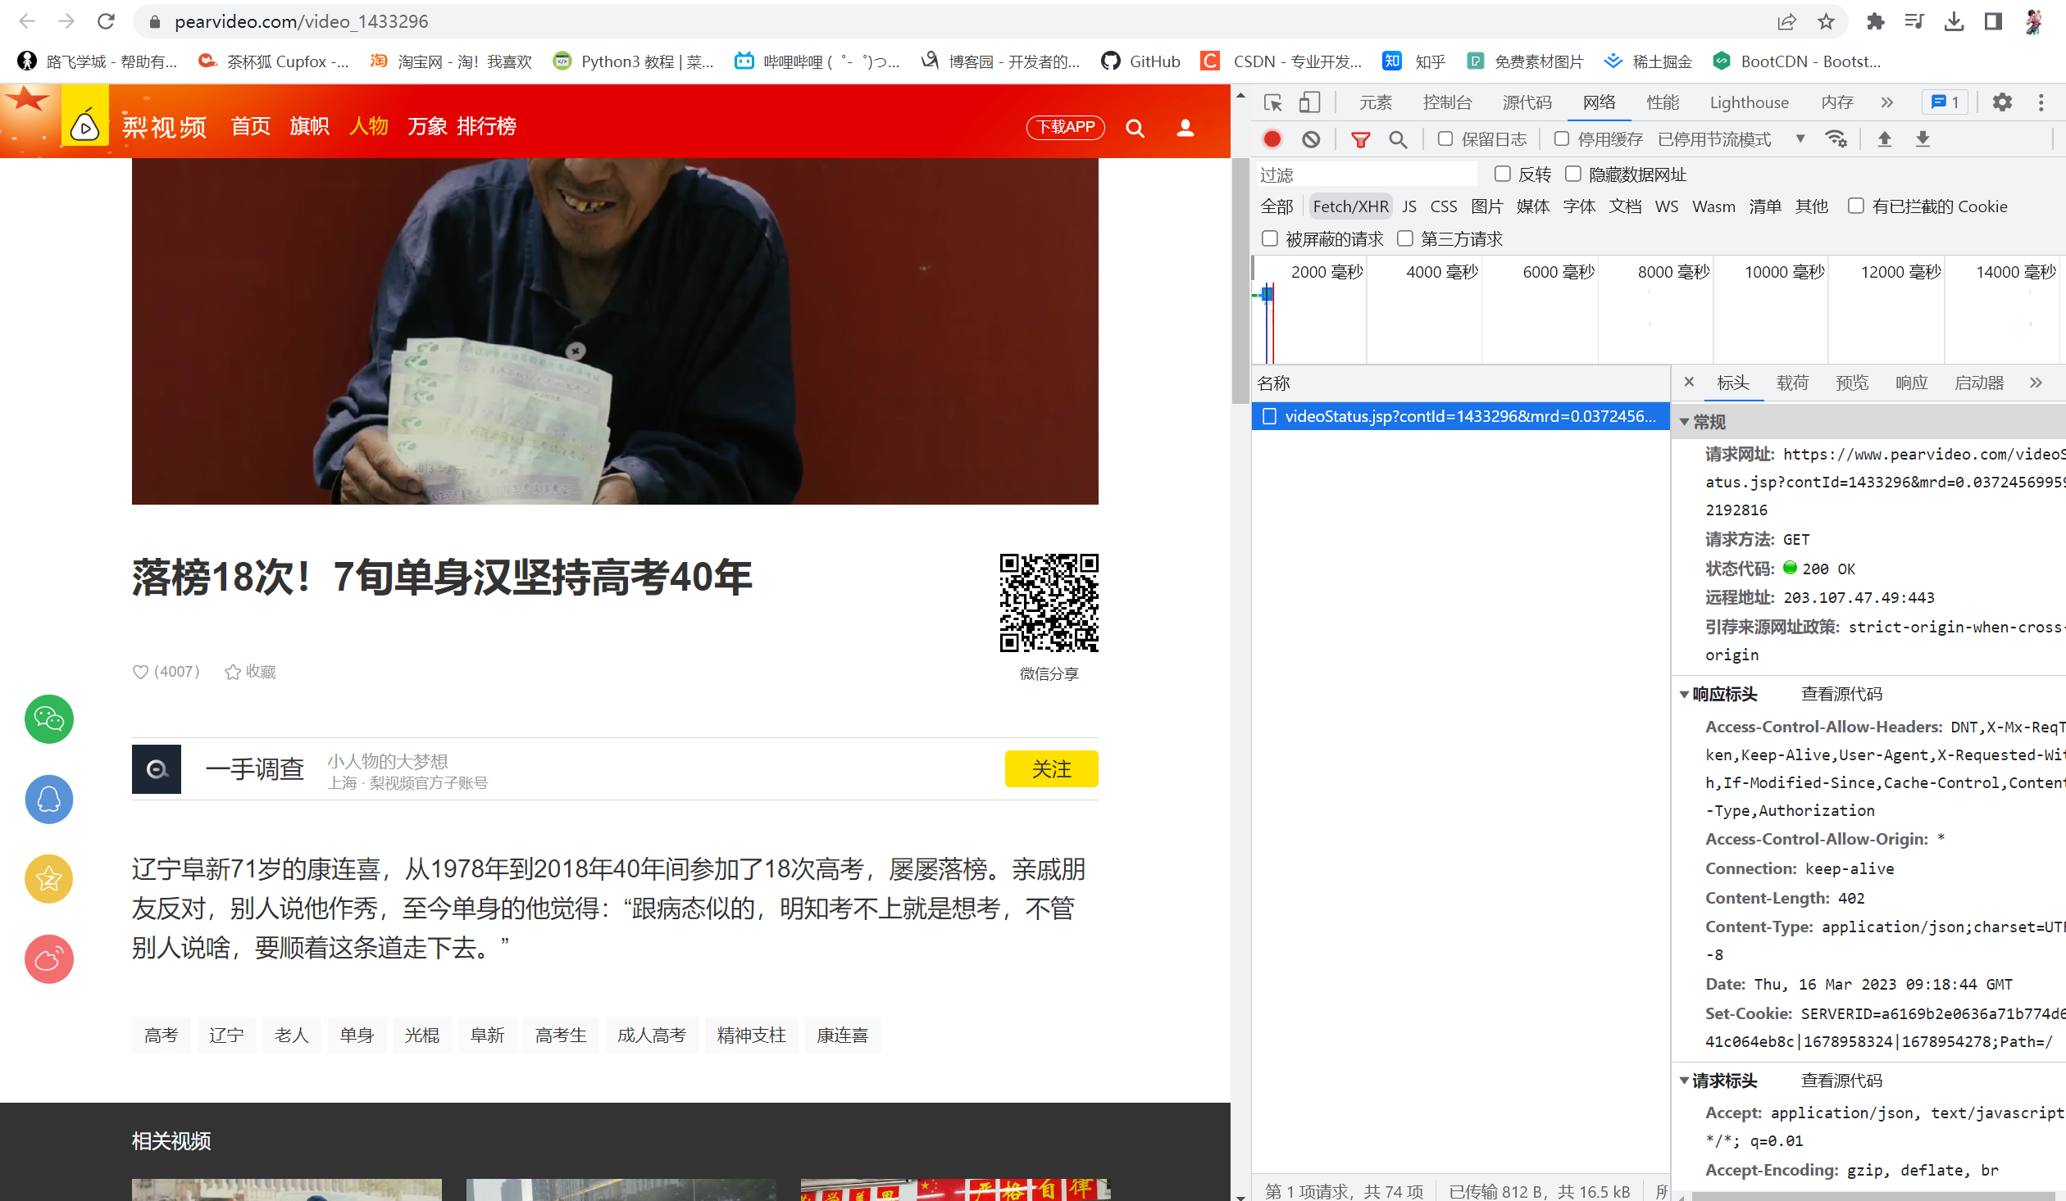Image resolution: width=2066 pixels, height=1201 pixels.
Task: Collapse the 响应标头 section
Action: tap(1685, 695)
